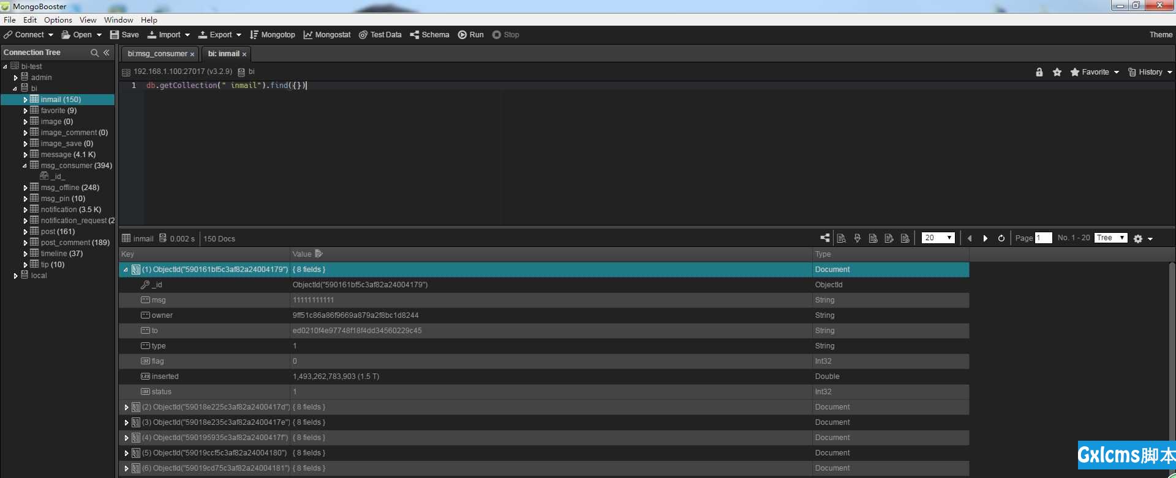
Task: Expand the admin database node
Action: [16, 78]
